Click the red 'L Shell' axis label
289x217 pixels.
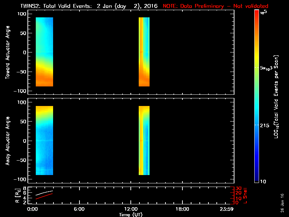point(245,196)
